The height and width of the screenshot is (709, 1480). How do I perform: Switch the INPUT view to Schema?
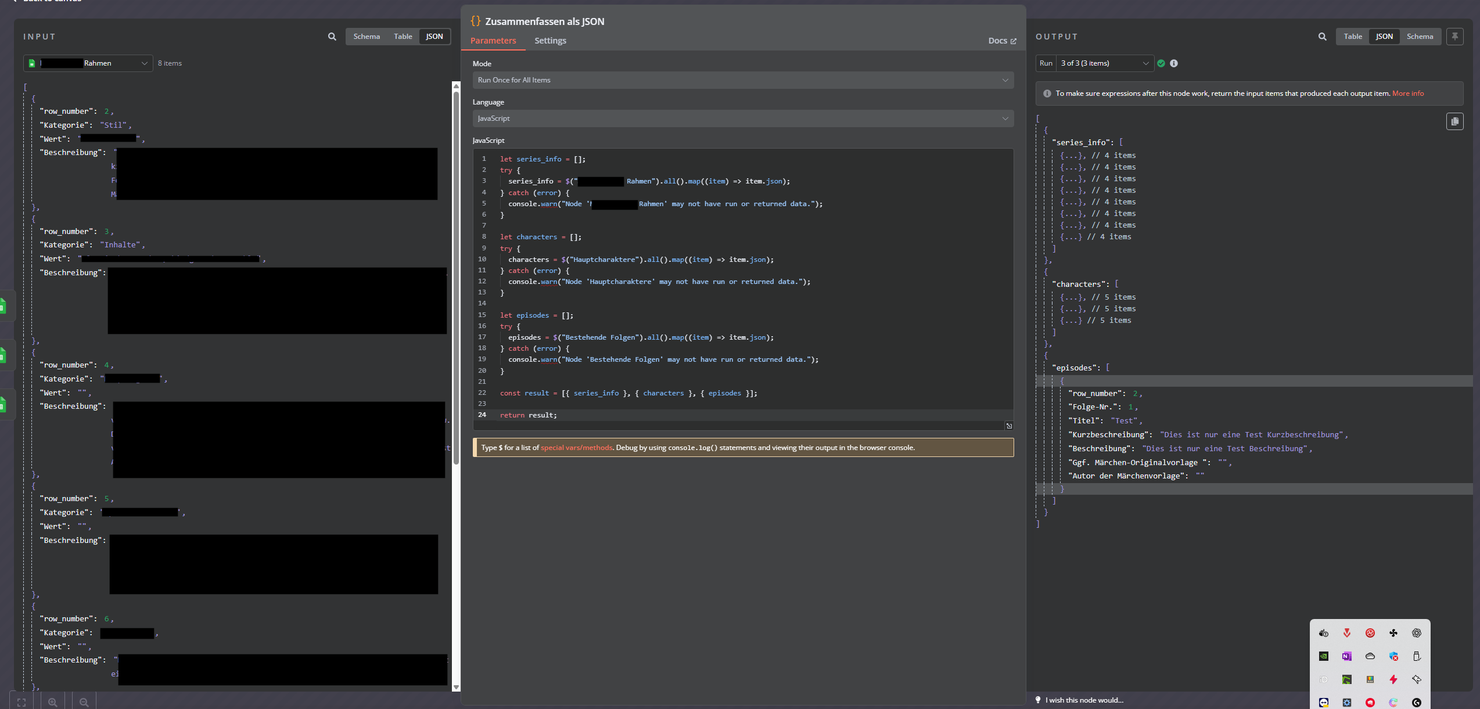[x=367, y=37]
